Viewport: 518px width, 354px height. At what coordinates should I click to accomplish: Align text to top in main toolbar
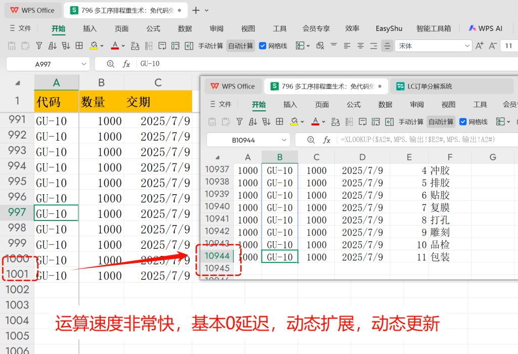click(x=334, y=45)
